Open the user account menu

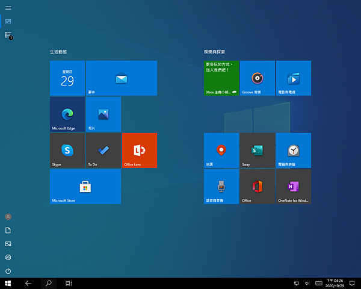click(8, 216)
